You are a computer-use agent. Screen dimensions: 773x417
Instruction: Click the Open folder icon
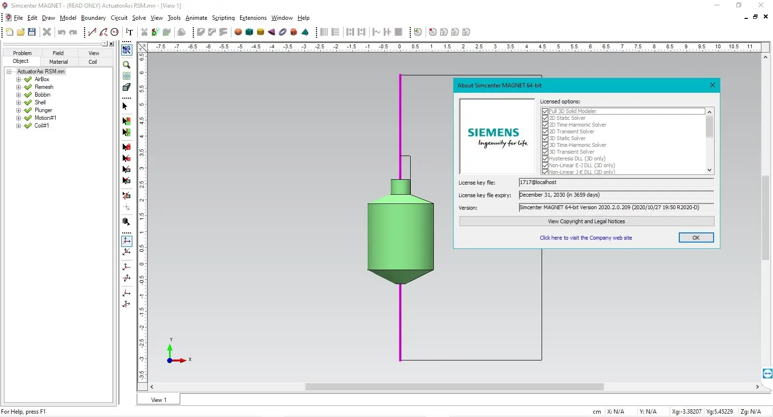coord(20,32)
